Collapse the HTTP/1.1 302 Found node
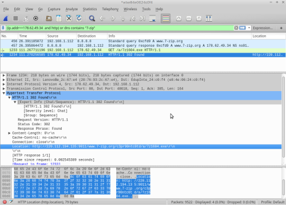The width and height of the screenshot is (286, 205). click(9, 97)
